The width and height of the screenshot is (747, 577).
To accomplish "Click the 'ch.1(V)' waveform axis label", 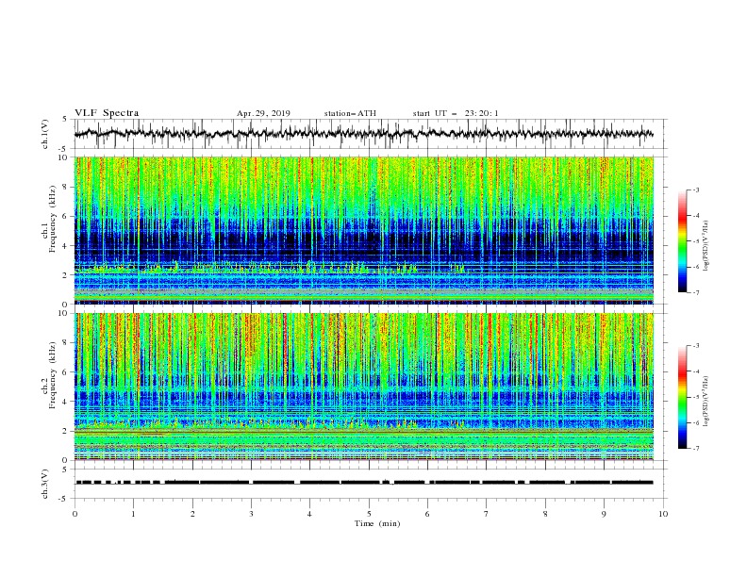I will [45, 134].
